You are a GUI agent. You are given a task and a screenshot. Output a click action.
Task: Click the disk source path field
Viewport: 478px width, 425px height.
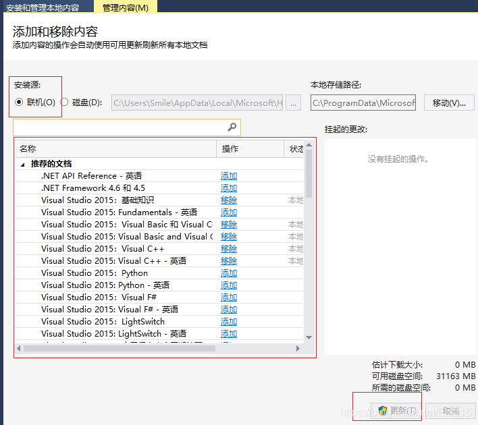tap(197, 103)
